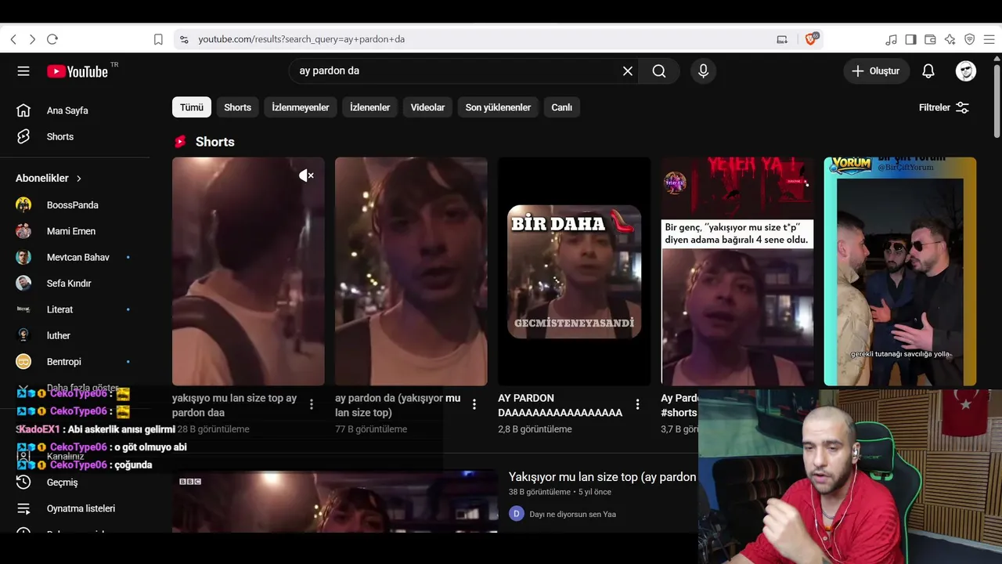Expand the Abonelikler section arrow
Screen dimensions: 1002x564
click(x=79, y=179)
